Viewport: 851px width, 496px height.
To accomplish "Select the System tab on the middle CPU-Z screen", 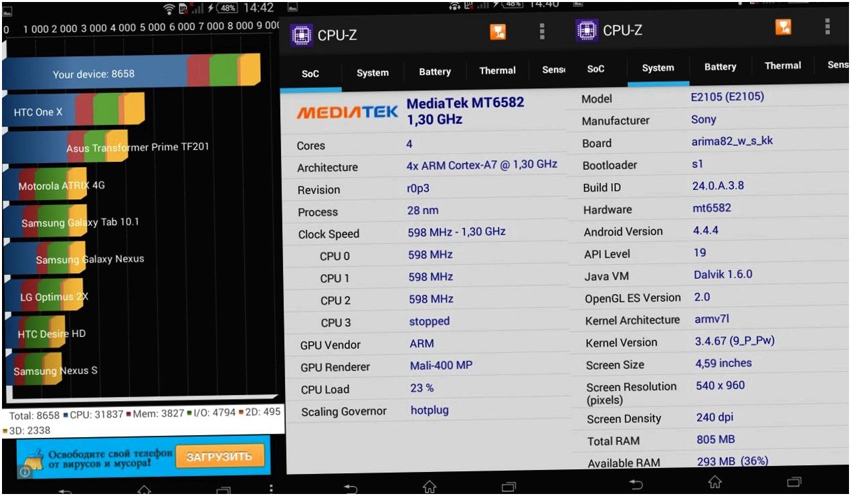I will (373, 73).
